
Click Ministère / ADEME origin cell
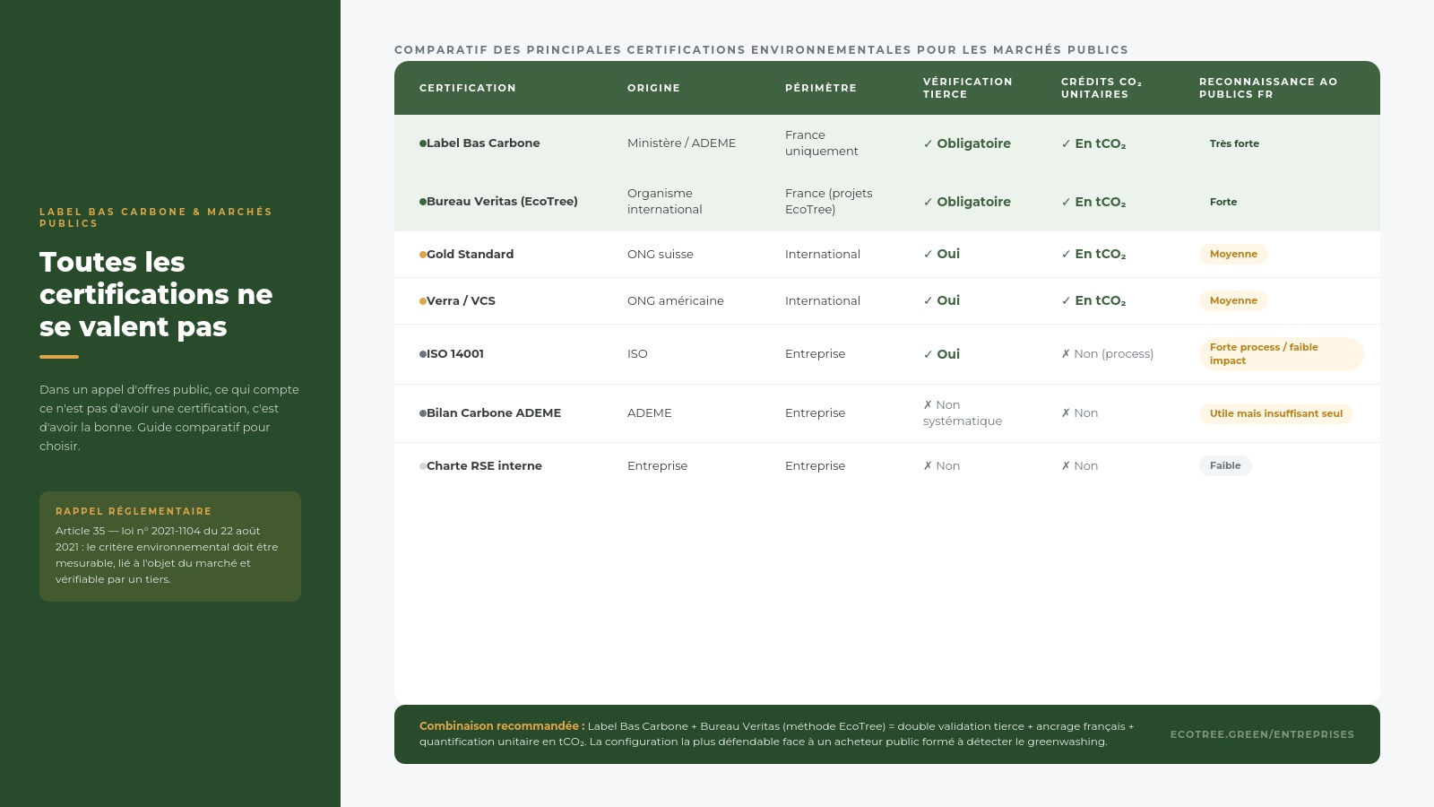click(x=681, y=143)
